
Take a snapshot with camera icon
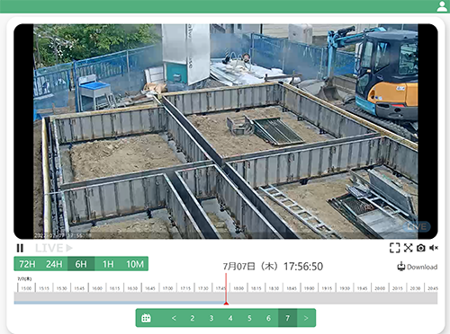click(x=421, y=248)
